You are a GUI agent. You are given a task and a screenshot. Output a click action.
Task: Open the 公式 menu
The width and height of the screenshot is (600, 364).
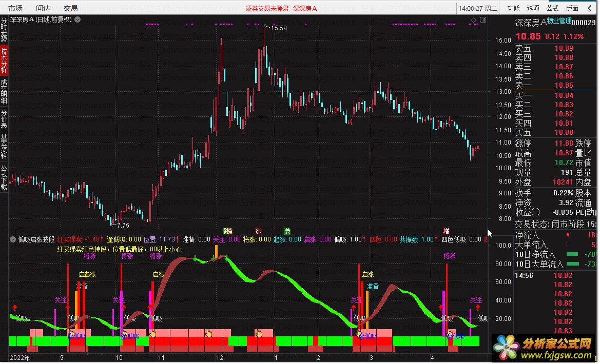[553, 8]
